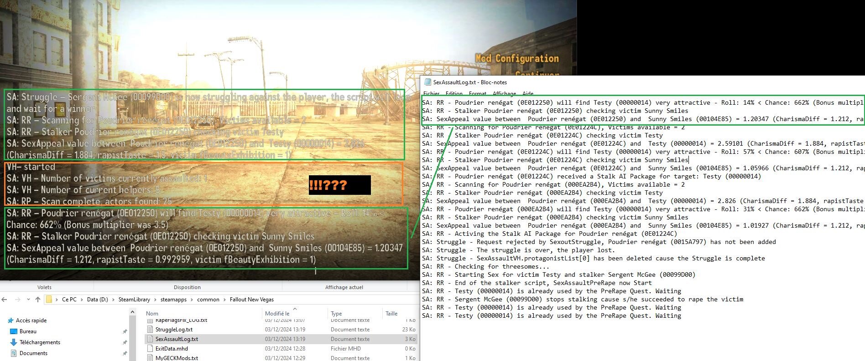865x361 pixels.
Task: Click navigation pane scroll-up arrow
Action: click(x=132, y=312)
